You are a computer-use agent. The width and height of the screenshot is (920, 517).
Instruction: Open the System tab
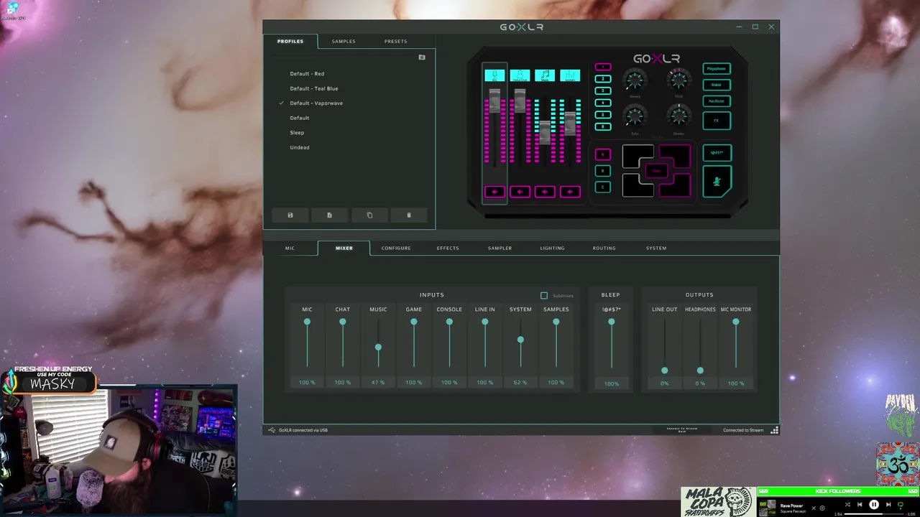pyautogui.click(x=656, y=248)
